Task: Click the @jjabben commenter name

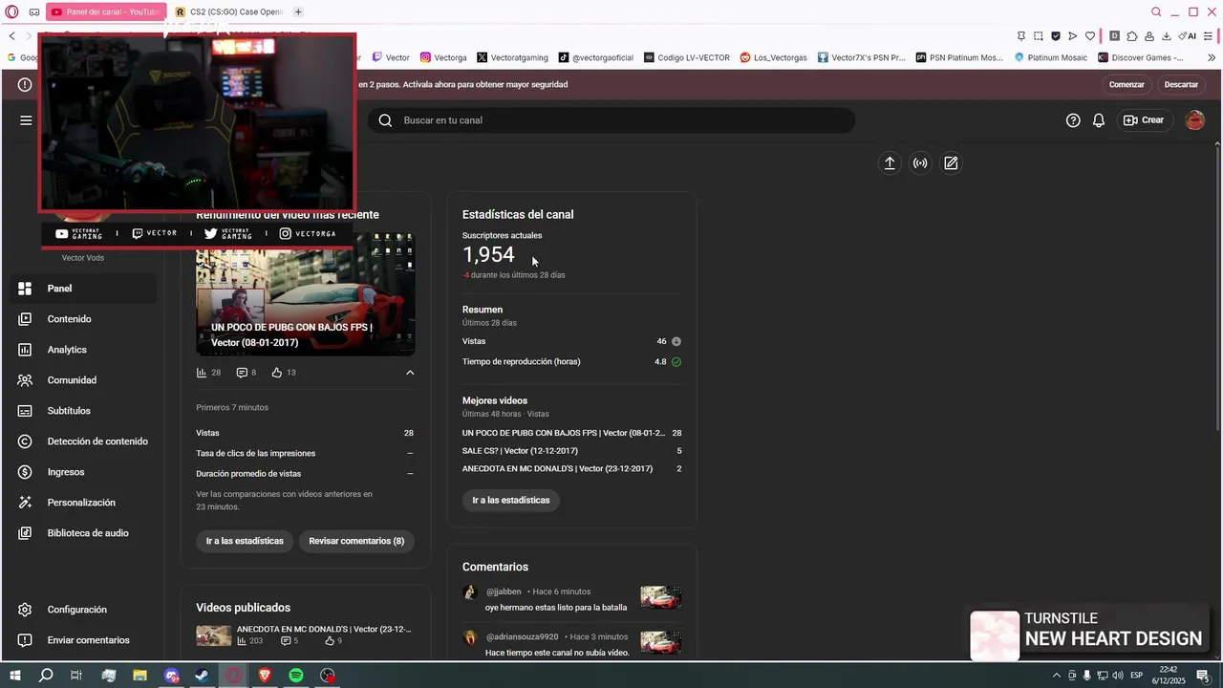Action: pyautogui.click(x=504, y=591)
